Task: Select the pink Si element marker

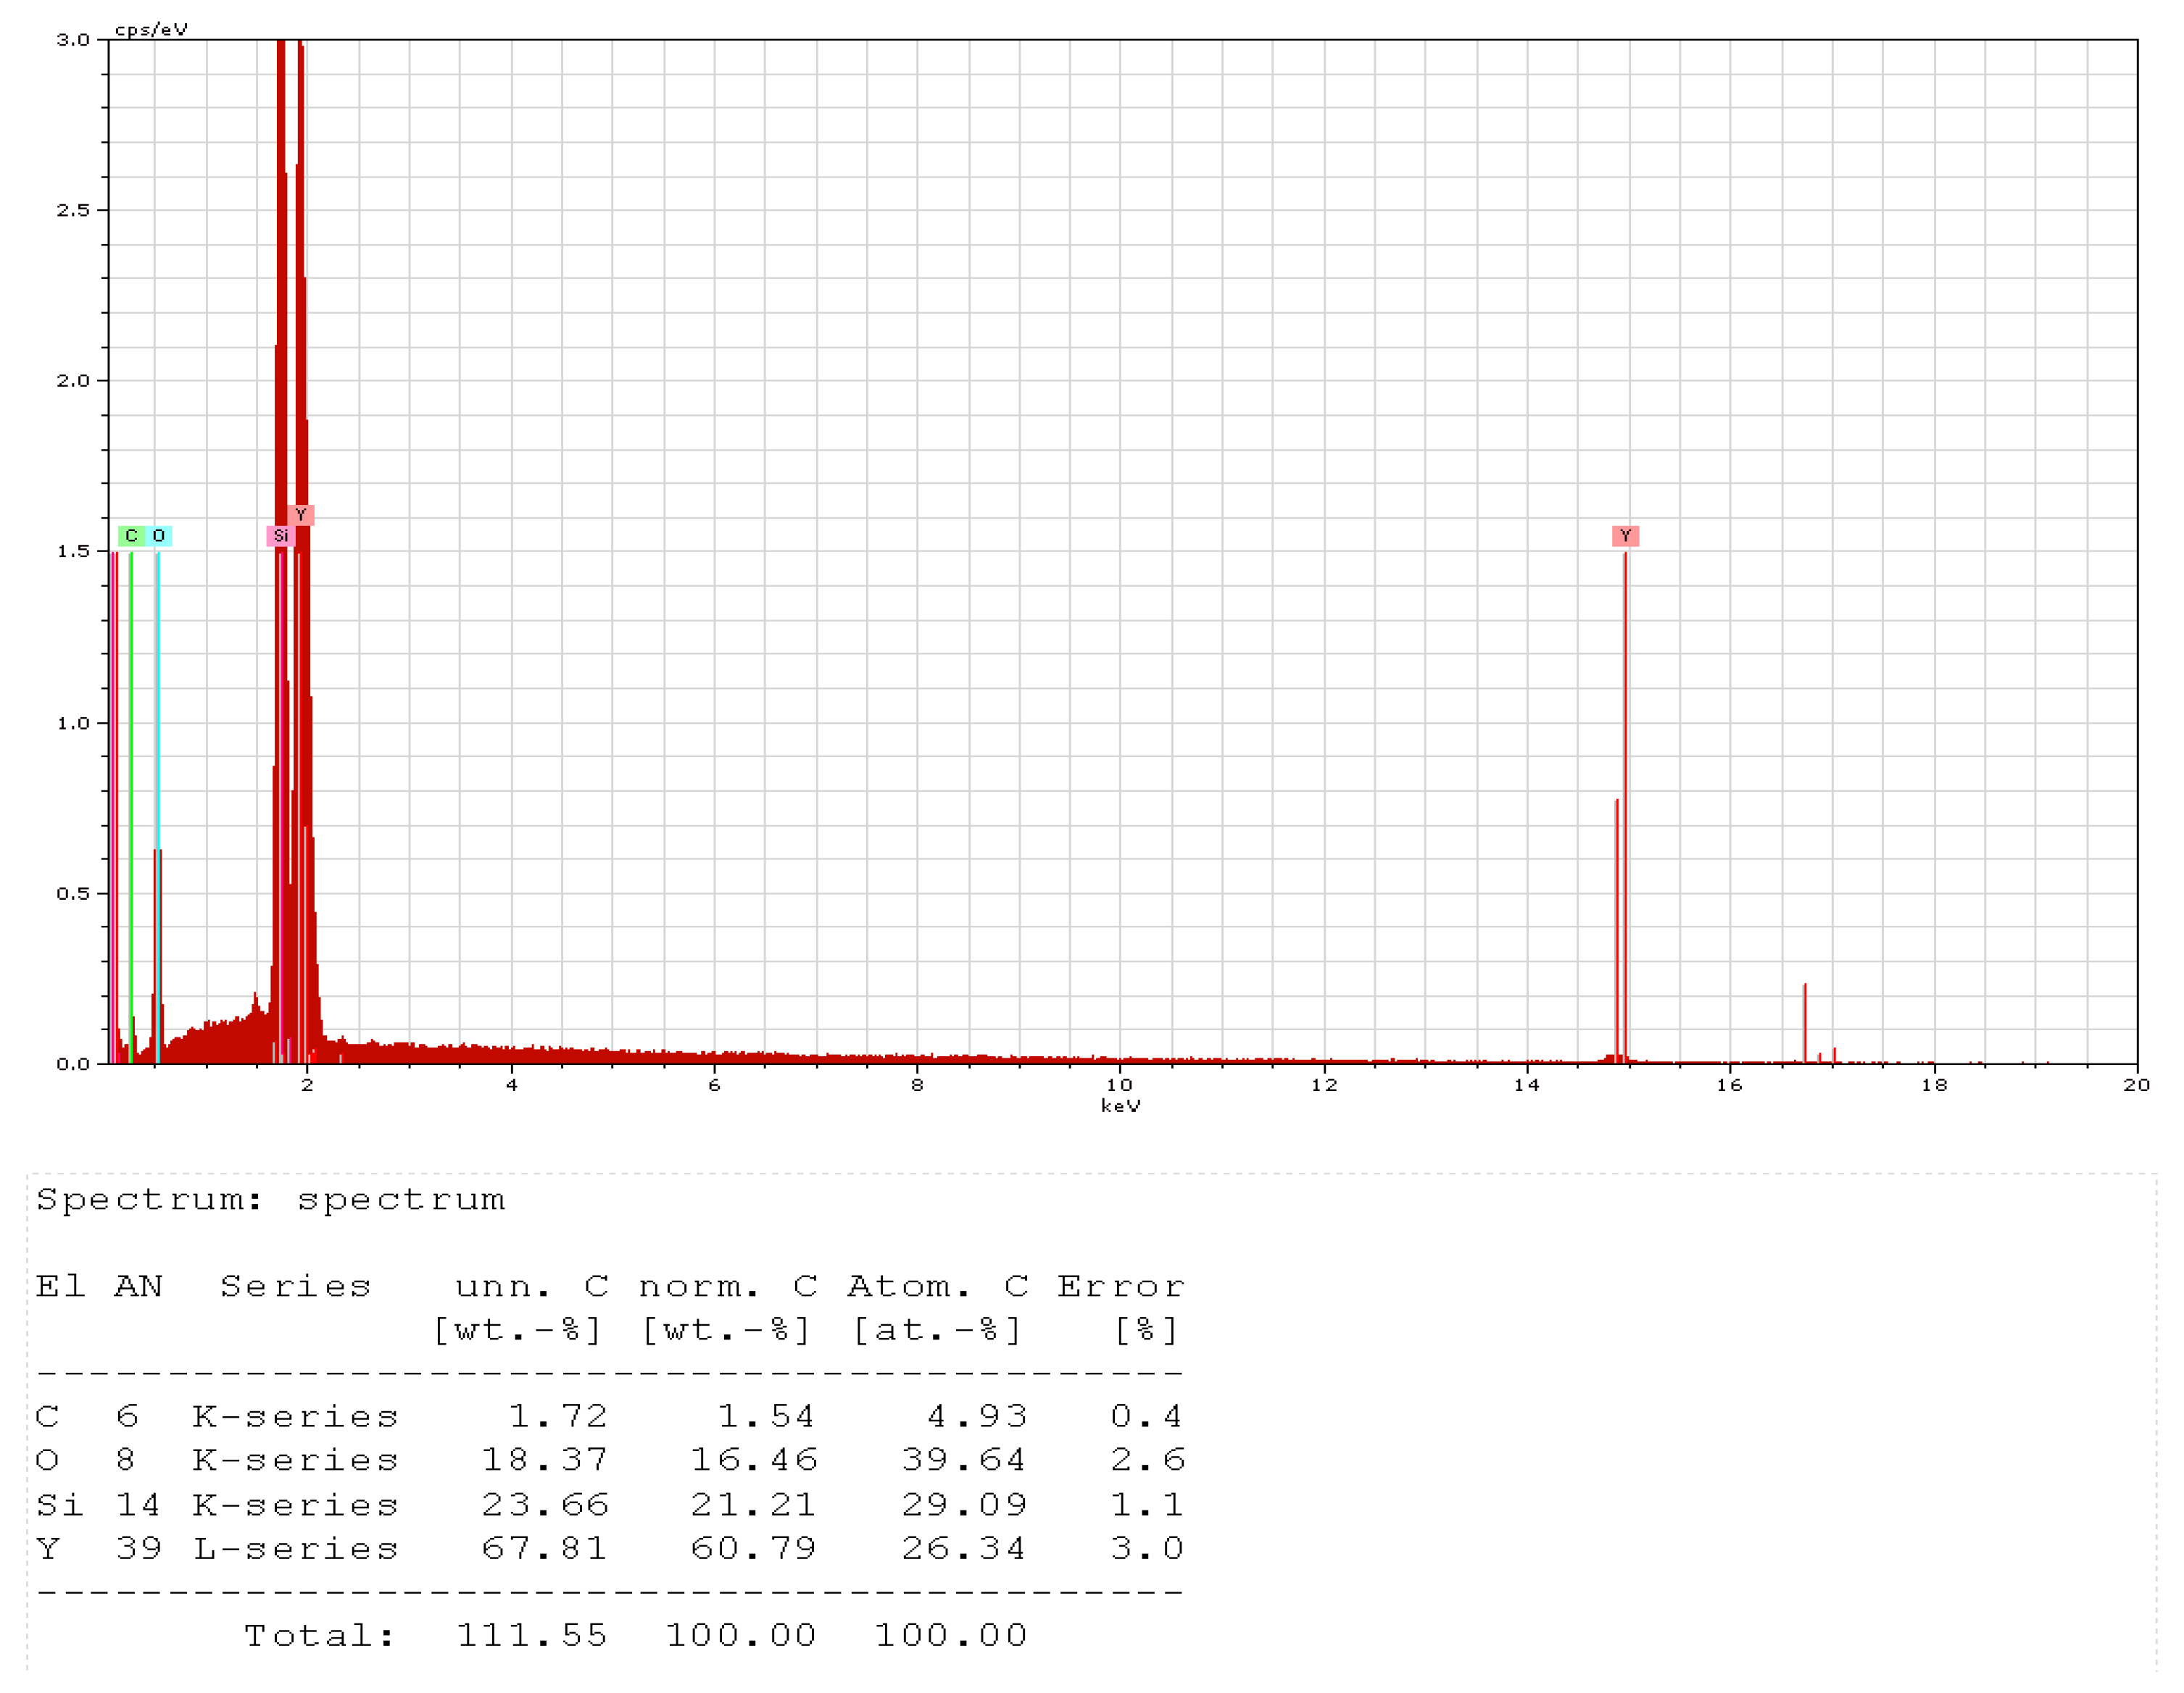Action: pos(280,535)
